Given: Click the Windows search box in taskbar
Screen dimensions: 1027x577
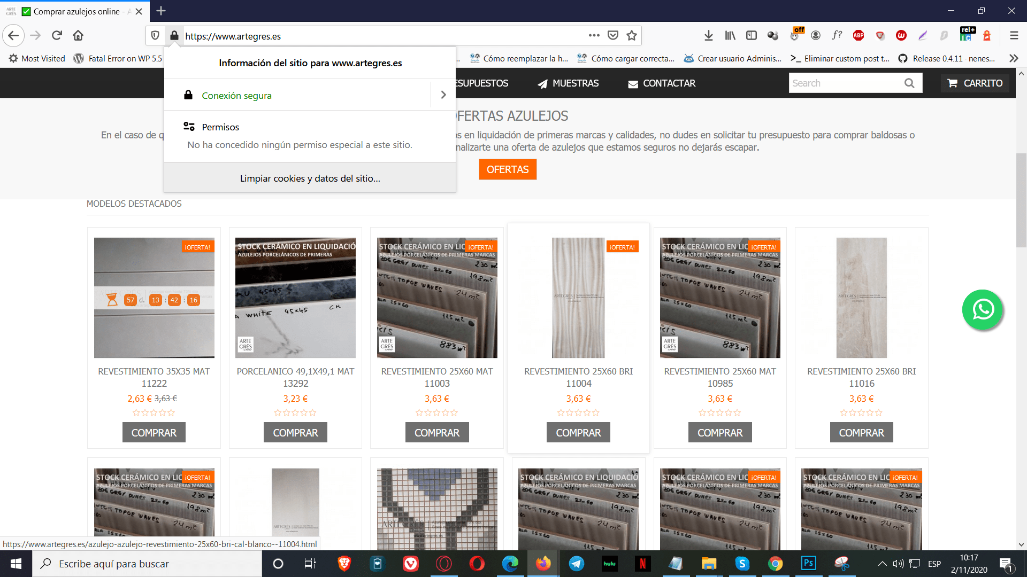Looking at the screenshot, I should (x=147, y=564).
